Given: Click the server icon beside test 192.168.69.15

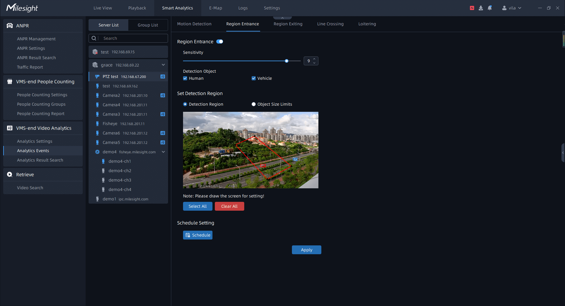Looking at the screenshot, I should 95,52.
